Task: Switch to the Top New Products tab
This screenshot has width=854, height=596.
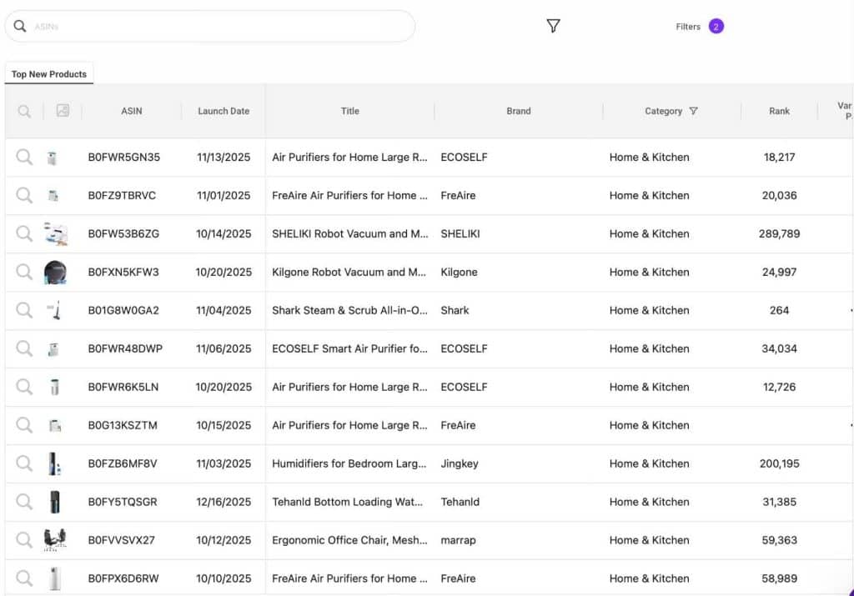Action: 48,73
